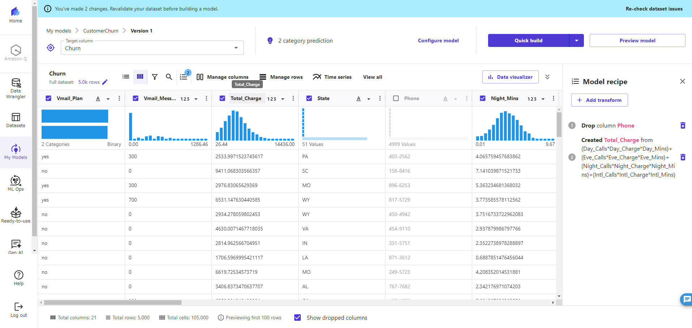Open Vmail_Plan column options menu
692x328 pixels.
(119, 98)
